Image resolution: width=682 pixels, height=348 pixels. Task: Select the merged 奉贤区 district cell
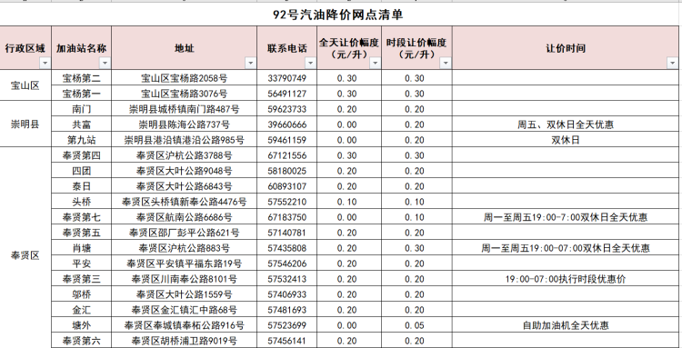pos(25,255)
